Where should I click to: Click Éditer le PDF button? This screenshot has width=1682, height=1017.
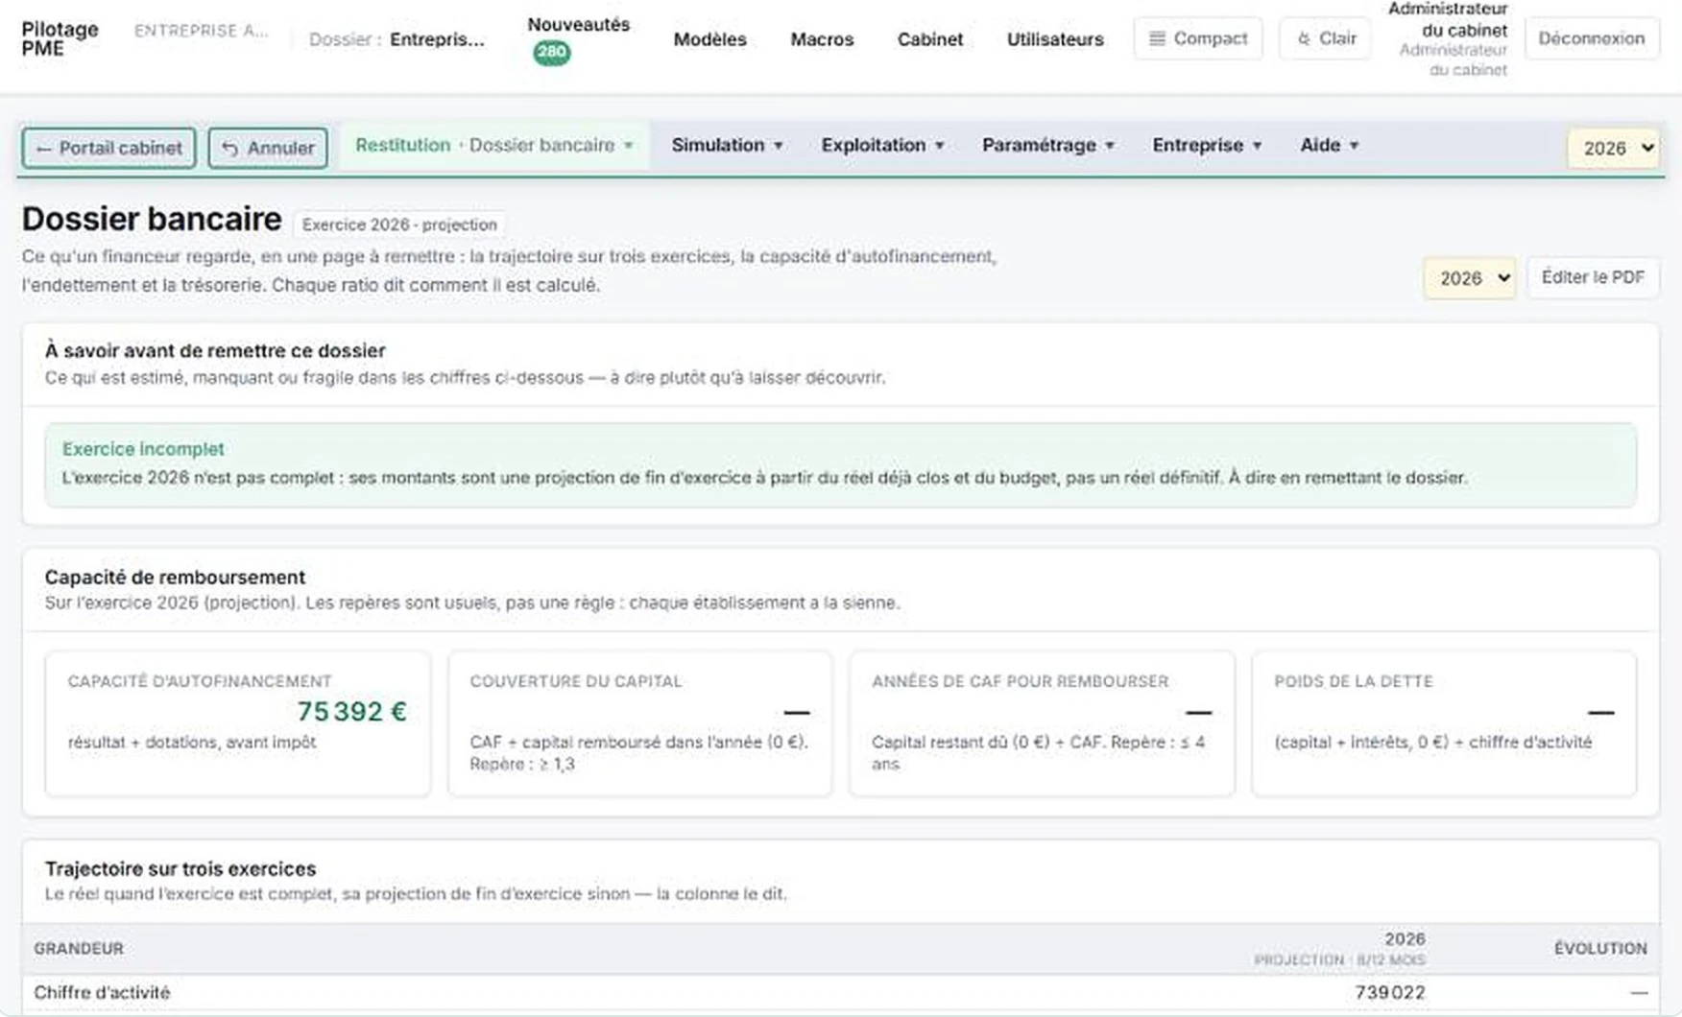(x=1593, y=277)
